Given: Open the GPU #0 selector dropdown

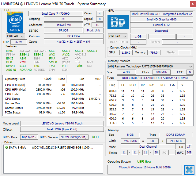Looking at the screenshot, I should [x=118, y=36].
